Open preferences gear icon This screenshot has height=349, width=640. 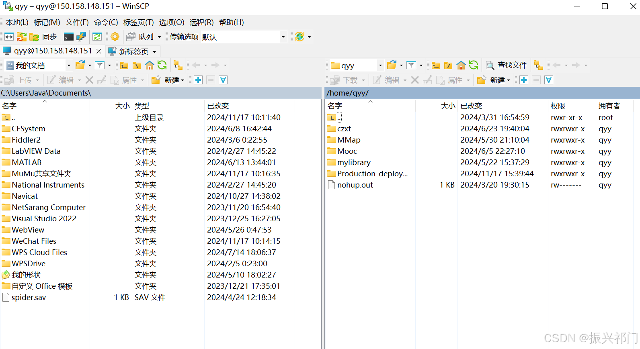115,37
